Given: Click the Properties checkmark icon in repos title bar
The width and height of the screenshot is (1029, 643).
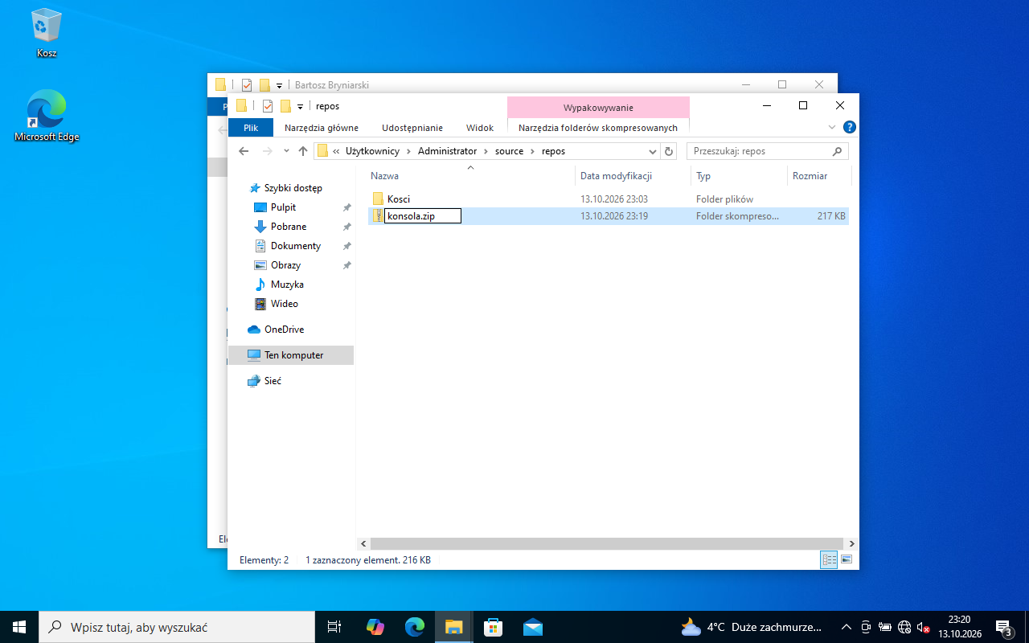Looking at the screenshot, I should [268, 106].
